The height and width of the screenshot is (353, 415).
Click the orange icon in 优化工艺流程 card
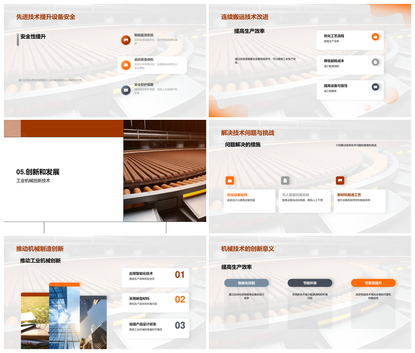[x=375, y=37]
